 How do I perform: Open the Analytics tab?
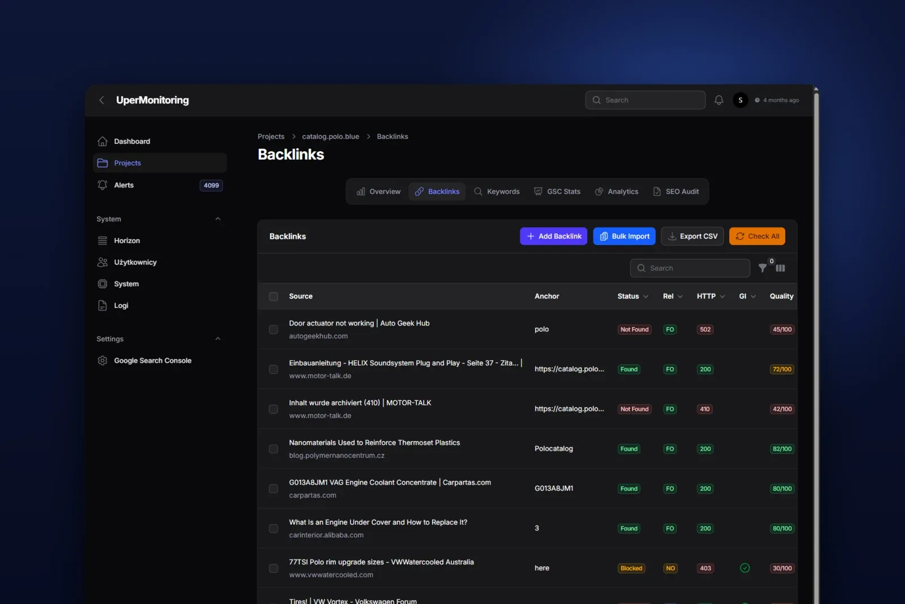(617, 192)
